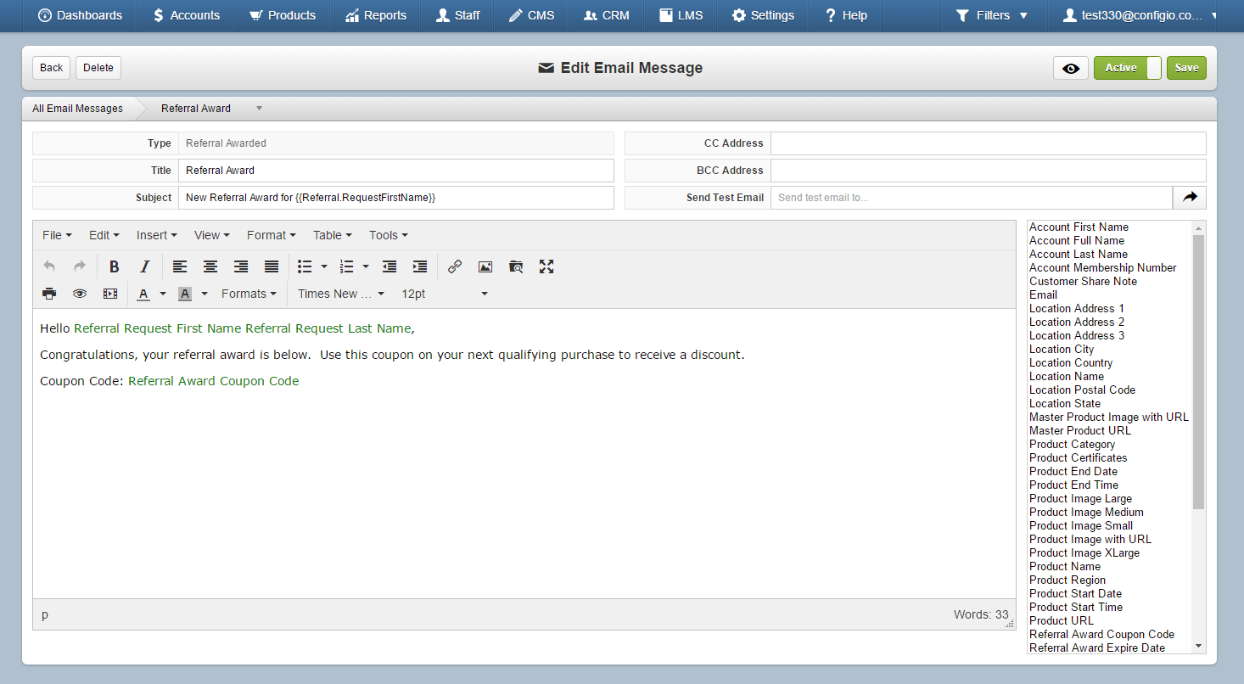Screen dimensions: 1244x684
Task: Toggle justified text alignment
Action: [x=272, y=266]
